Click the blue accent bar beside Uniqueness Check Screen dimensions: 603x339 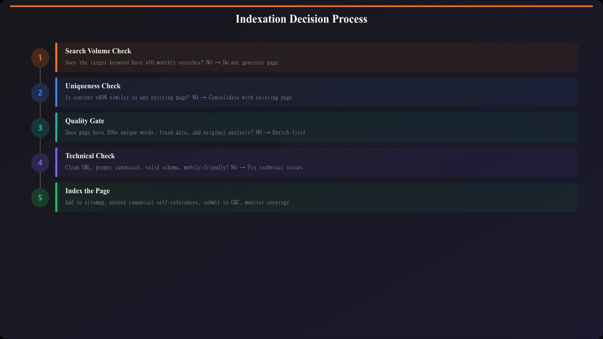point(56,92)
